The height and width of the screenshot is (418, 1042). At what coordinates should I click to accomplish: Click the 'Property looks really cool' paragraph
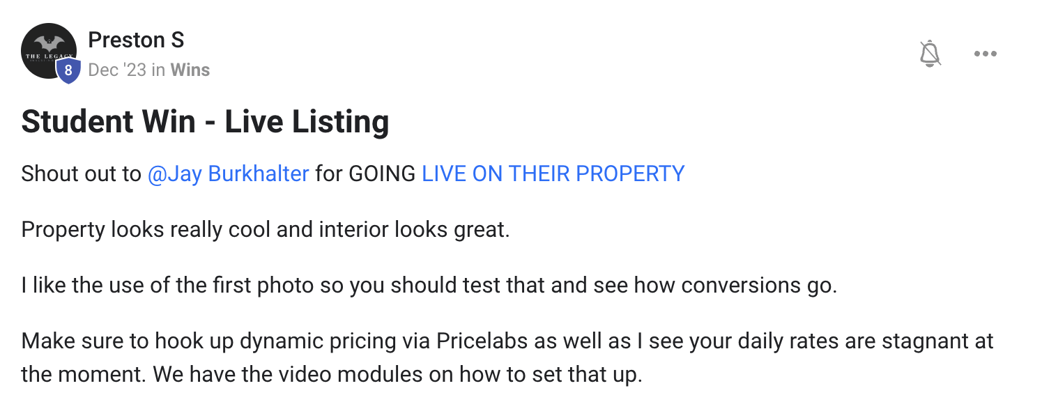point(265,229)
